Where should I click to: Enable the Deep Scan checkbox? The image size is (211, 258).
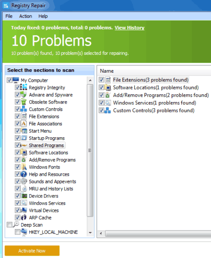(x=10, y=225)
